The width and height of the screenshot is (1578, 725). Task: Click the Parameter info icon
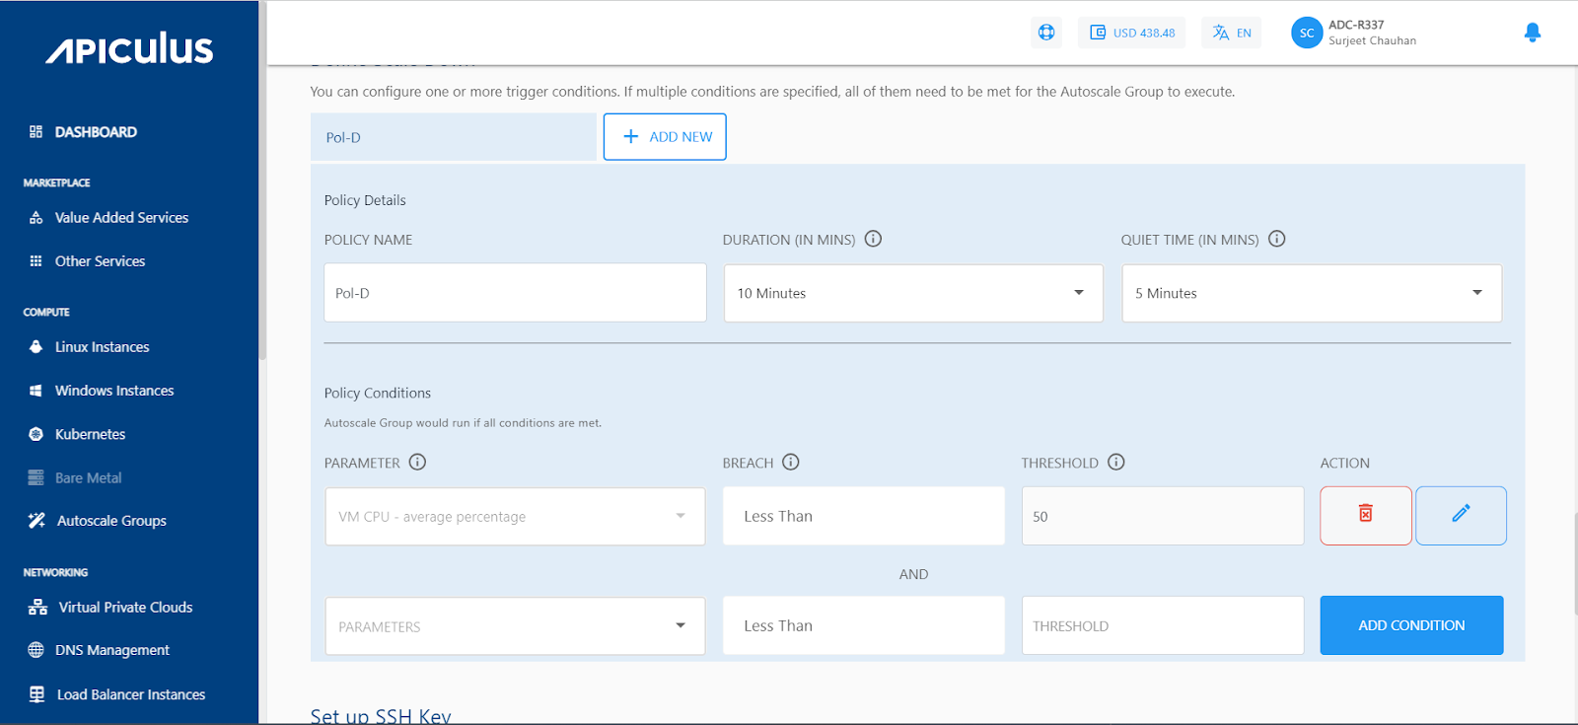click(x=417, y=462)
